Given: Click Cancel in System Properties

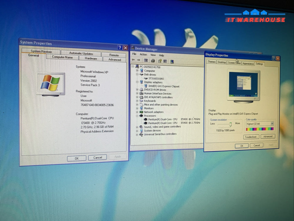Looking at the screenshot, I should click(x=97, y=158).
